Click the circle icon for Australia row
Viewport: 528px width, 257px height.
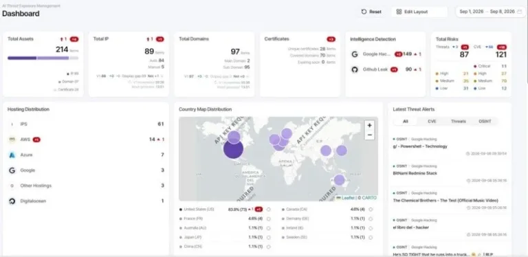pyautogui.click(x=268, y=227)
